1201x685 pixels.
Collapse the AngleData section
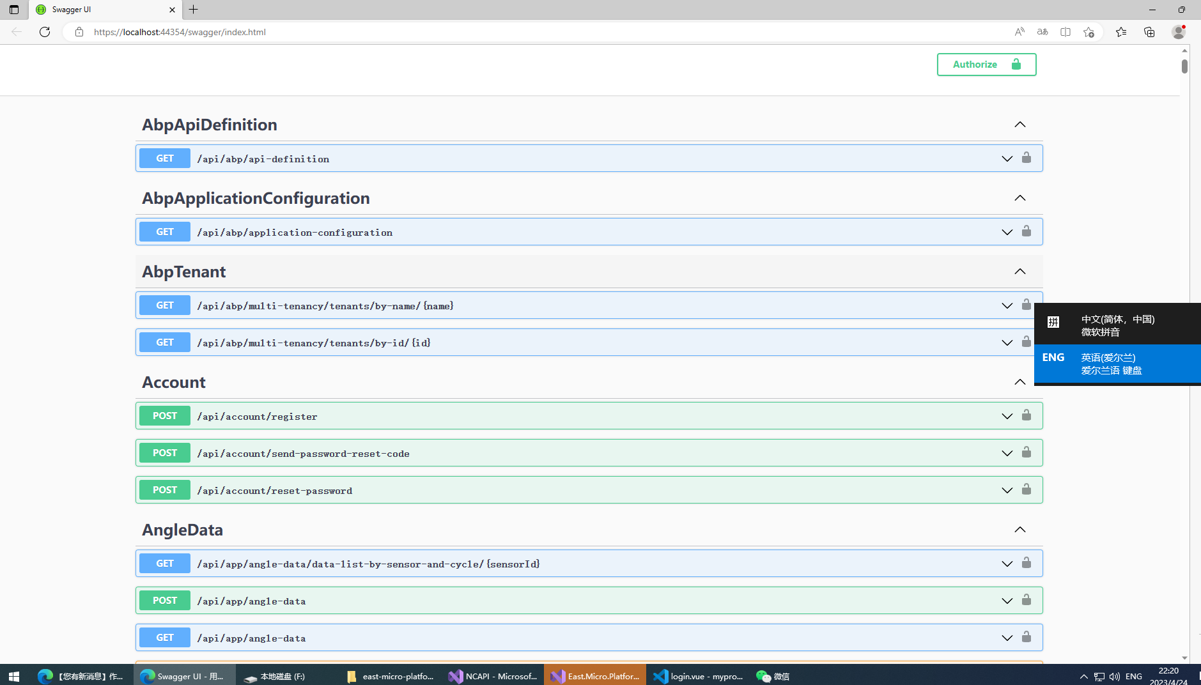point(1020,530)
